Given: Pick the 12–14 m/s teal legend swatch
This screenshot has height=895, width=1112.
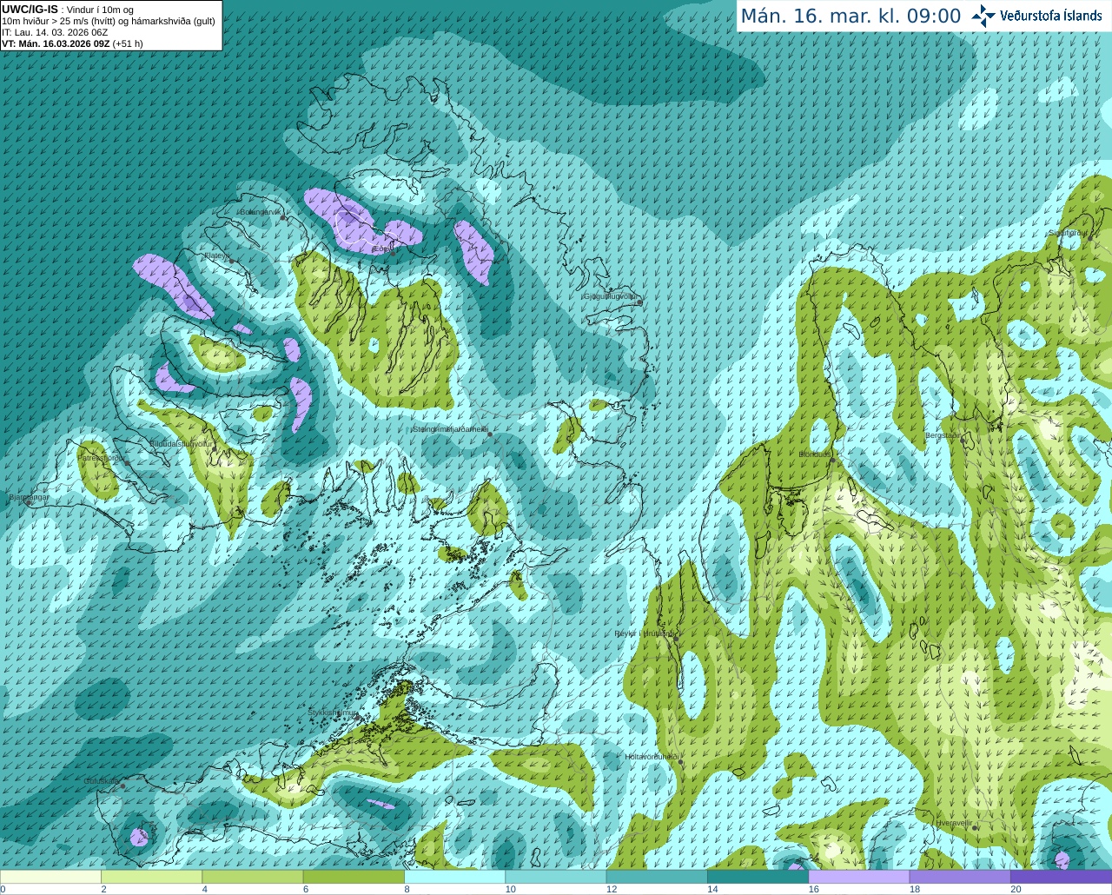Looking at the screenshot, I should 657,877.
